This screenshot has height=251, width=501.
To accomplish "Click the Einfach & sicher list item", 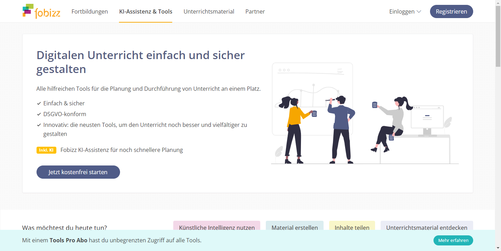I will click(64, 103).
